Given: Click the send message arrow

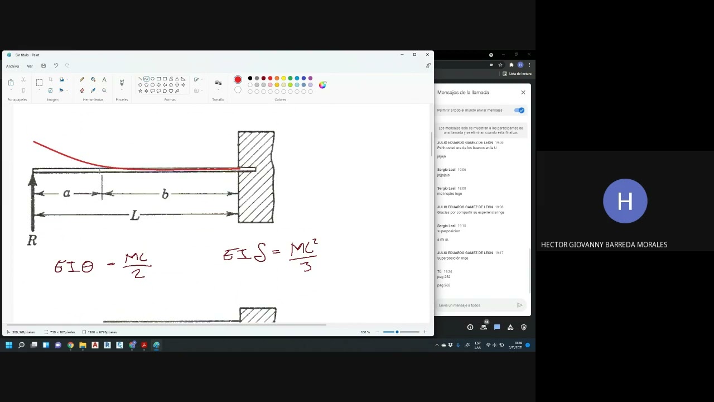Looking at the screenshot, I should point(520,305).
